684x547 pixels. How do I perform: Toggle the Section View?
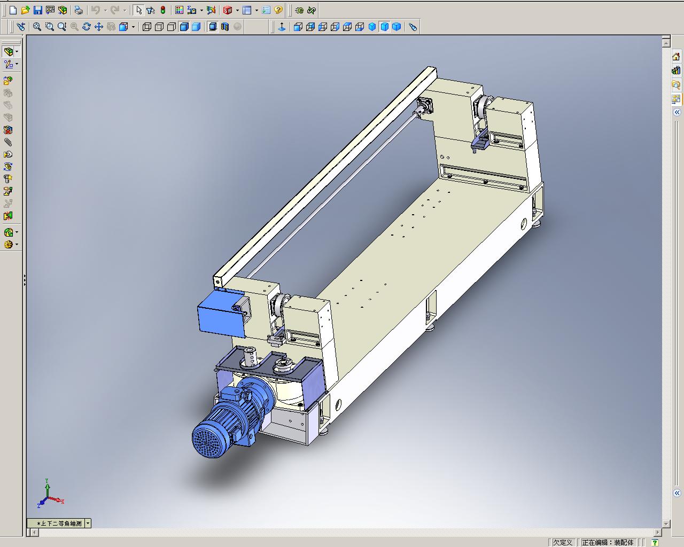coord(225,27)
